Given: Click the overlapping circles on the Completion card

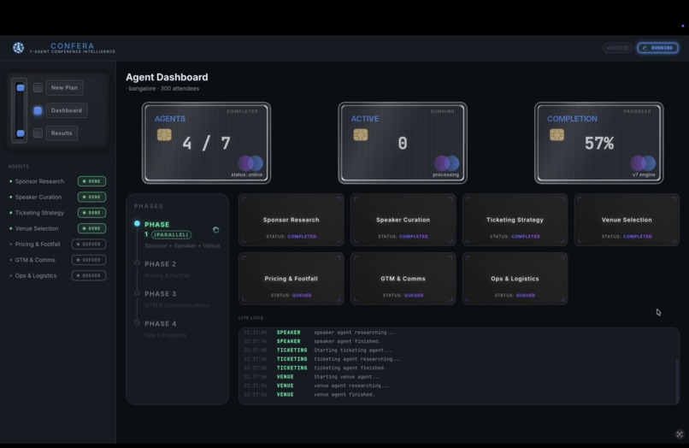Looking at the screenshot, I should tap(643, 163).
